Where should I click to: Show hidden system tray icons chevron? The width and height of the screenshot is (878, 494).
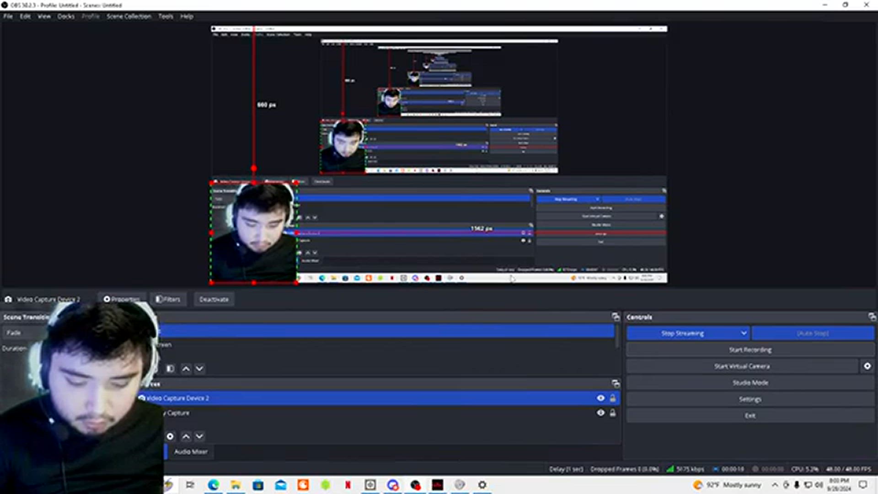[x=775, y=485]
